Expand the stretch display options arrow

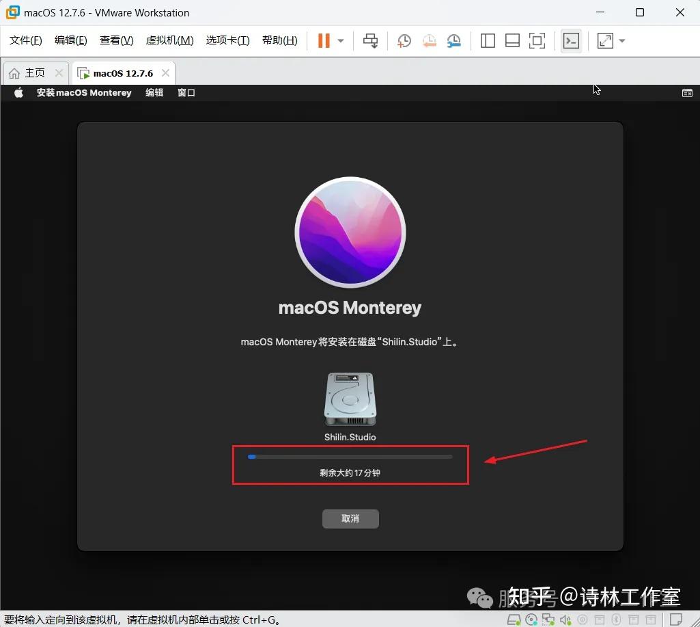pyautogui.click(x=622, y=40)
